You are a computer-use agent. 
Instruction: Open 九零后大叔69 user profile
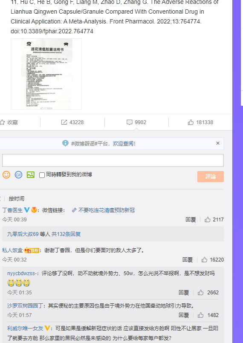pos(23,234)
